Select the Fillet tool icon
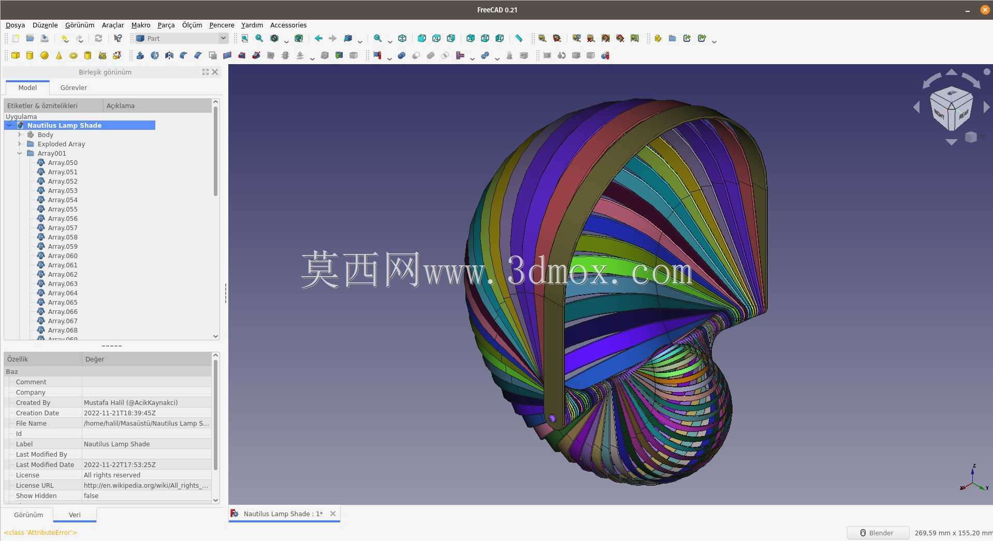 184,55
